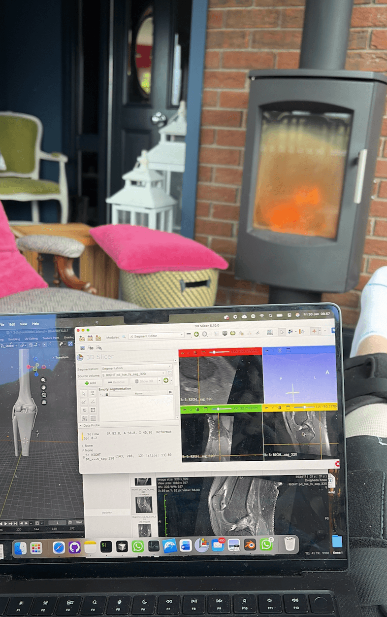Open Source volume dropdown RIGHT pd_tse_fs_sag_320

pos(133,374)
